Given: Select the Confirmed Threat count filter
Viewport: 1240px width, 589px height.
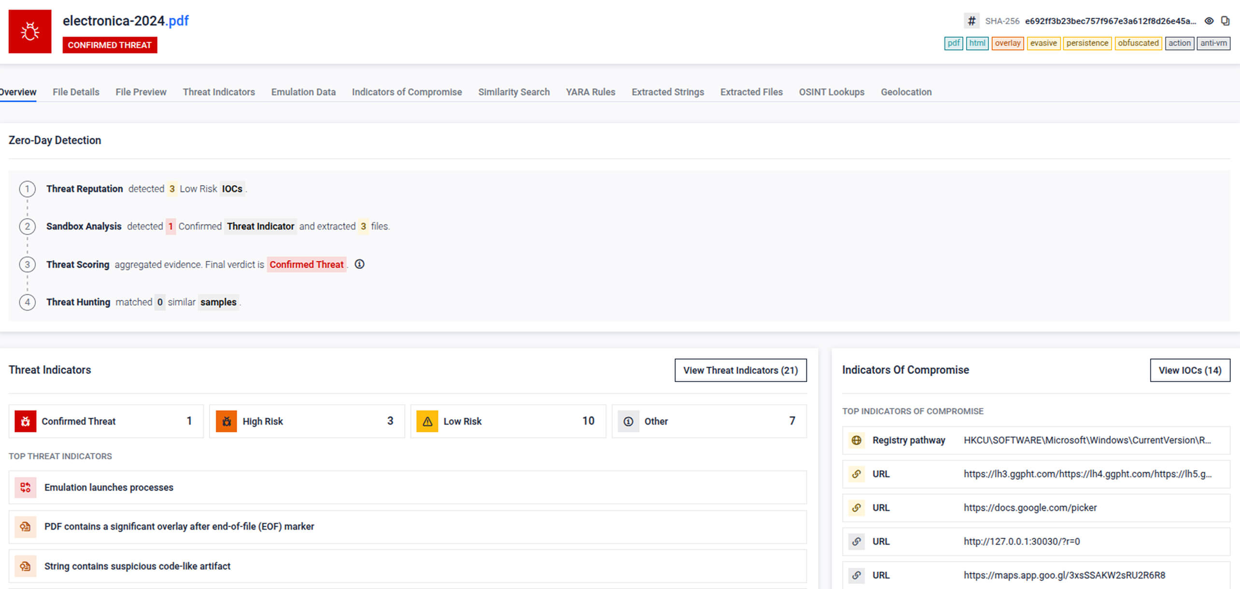Looking at the screenshot, I should [106, 421].
